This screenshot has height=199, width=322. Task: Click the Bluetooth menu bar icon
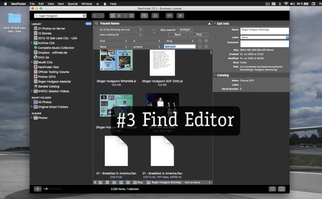pyautogui.click(x=280, y=4)
